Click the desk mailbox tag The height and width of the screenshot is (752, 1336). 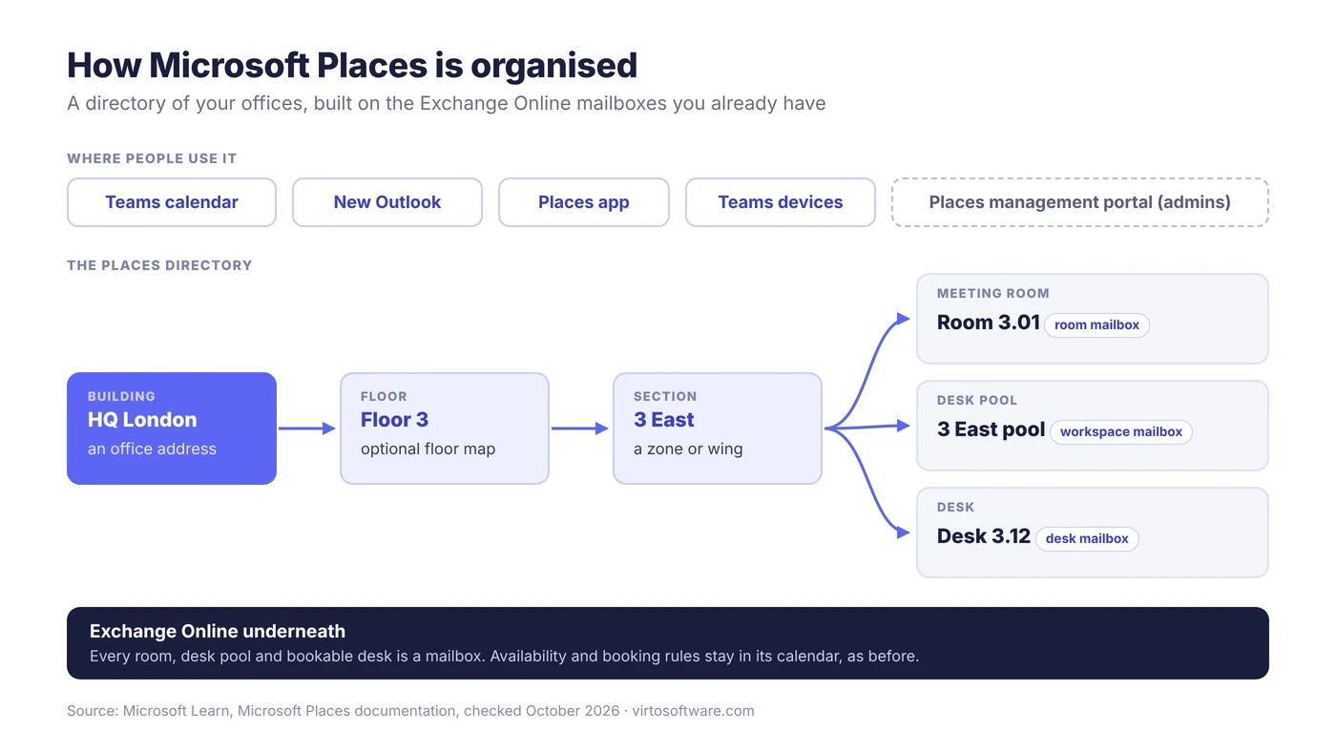point(1087,538)
